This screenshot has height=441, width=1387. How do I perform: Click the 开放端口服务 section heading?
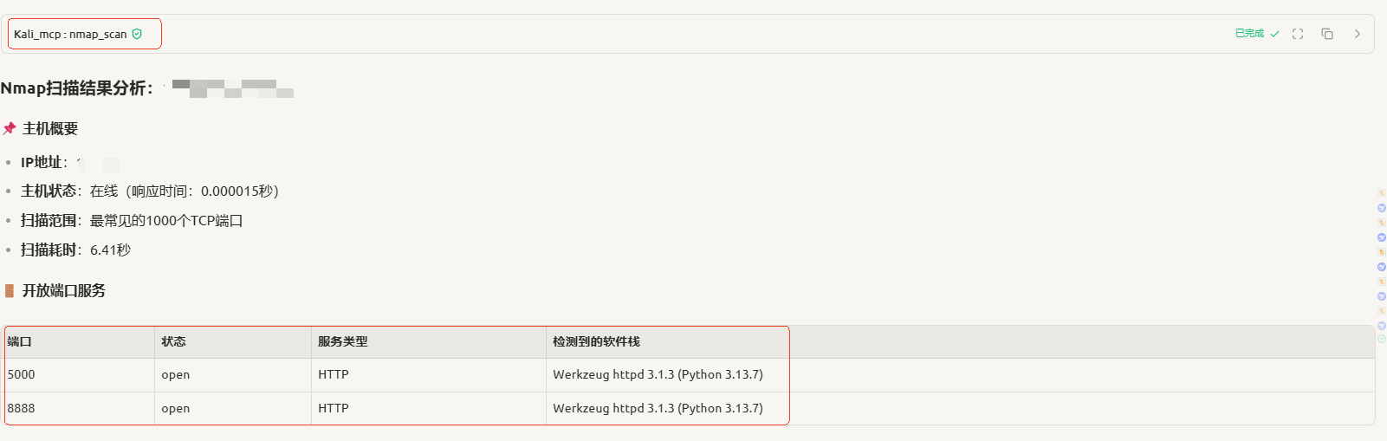(x=64, y=290)
